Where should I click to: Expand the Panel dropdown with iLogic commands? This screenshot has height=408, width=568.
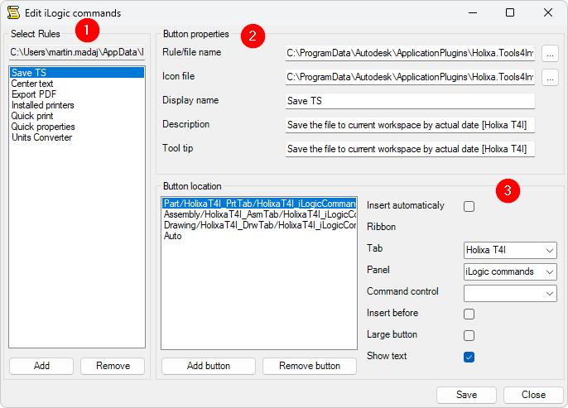(x=510, y=271)
